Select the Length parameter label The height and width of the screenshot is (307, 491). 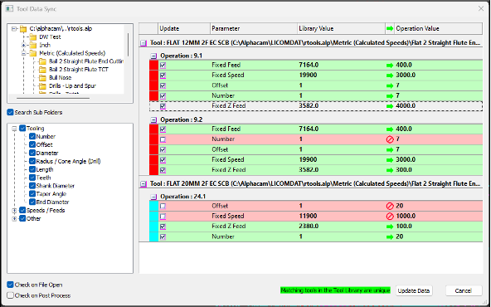click(x=45, y=169)
